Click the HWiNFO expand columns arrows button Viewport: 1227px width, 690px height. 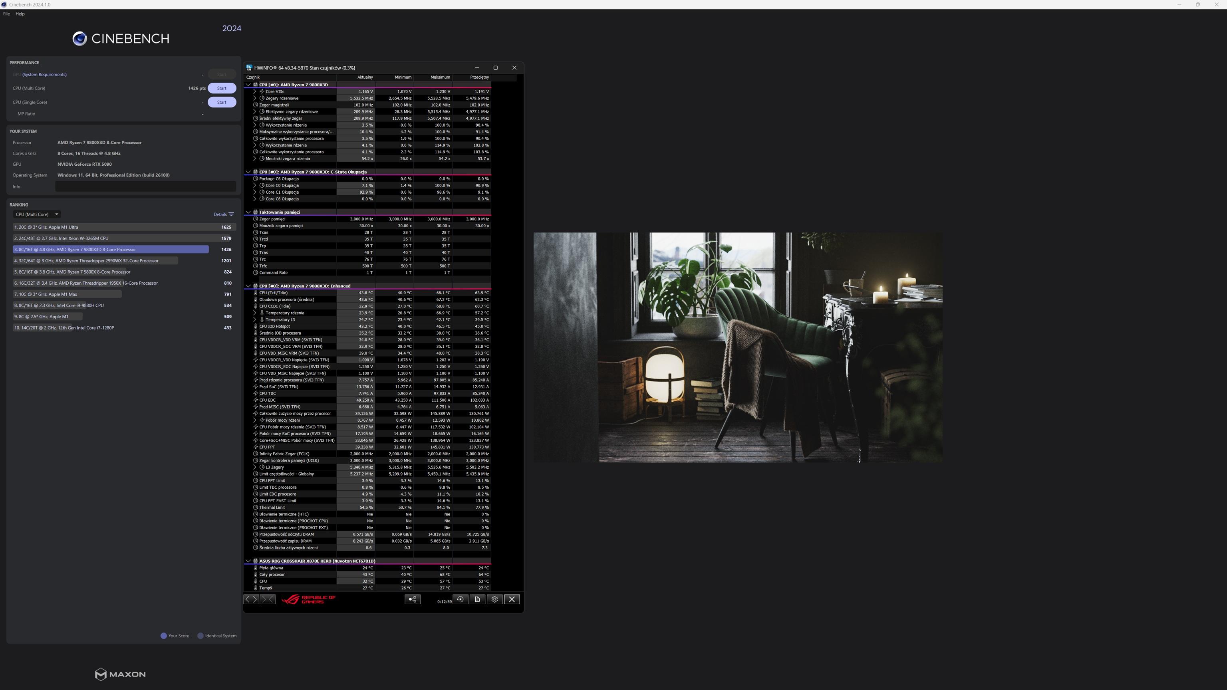[x=251, y=599]
